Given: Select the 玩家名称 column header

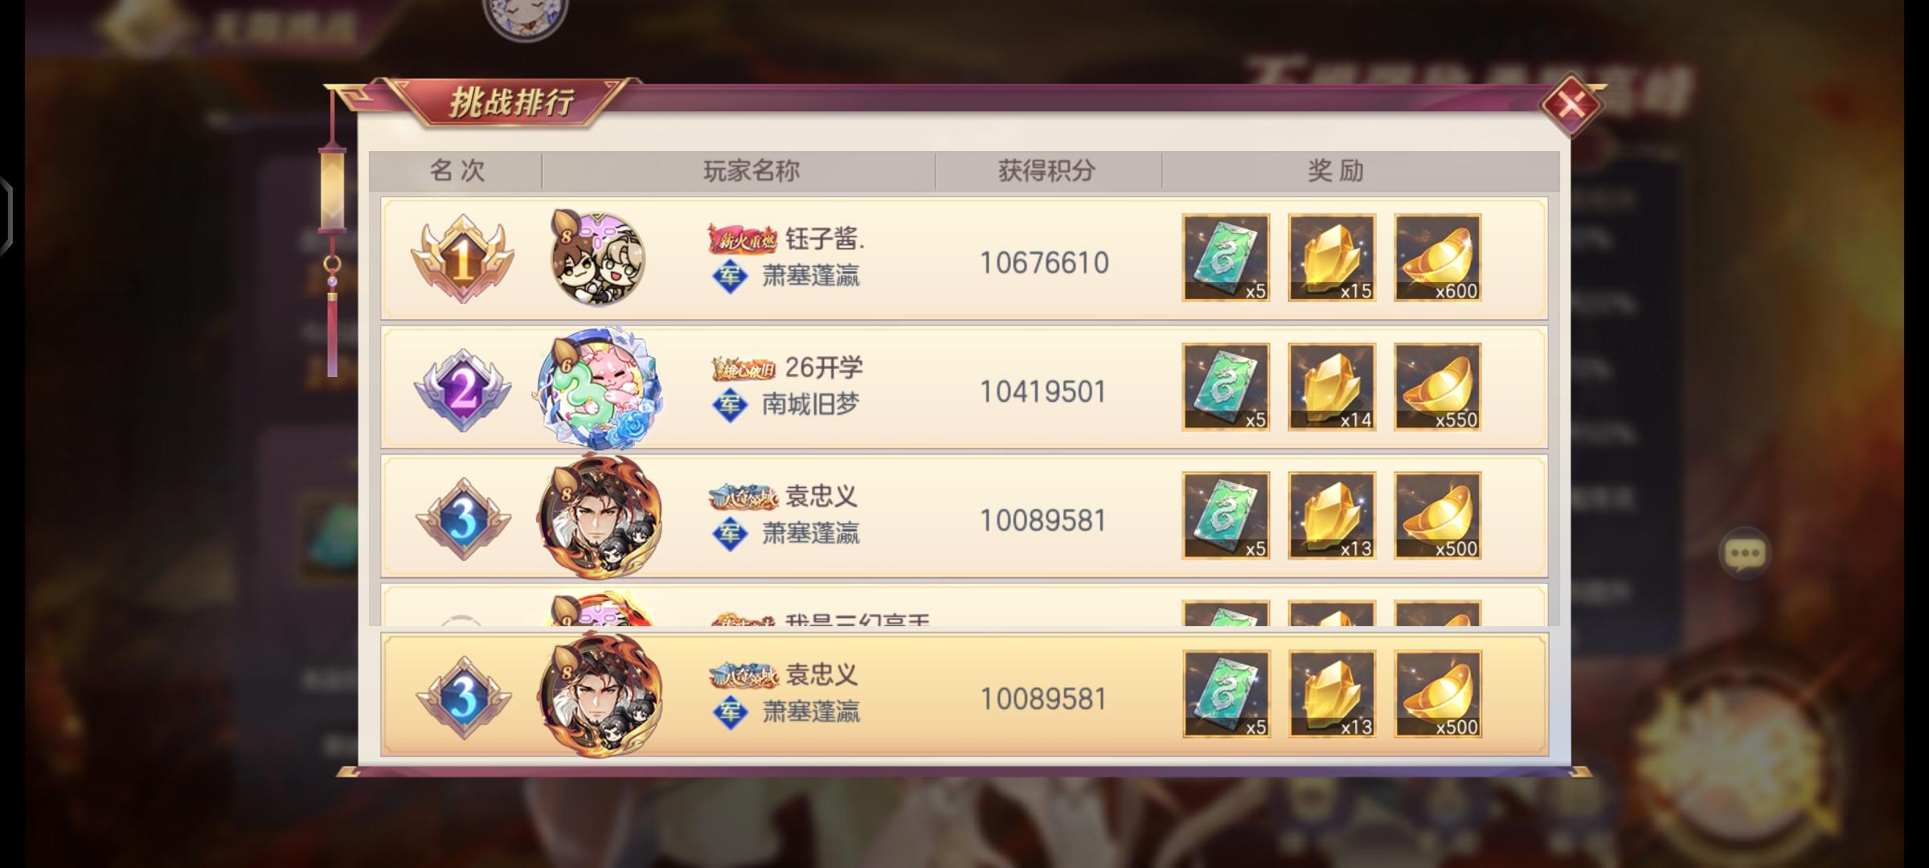Looking at the screenshot, I should (x=752, y=170).
